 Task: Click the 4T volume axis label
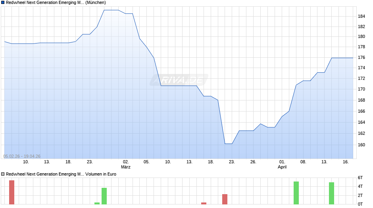point(360,186)
